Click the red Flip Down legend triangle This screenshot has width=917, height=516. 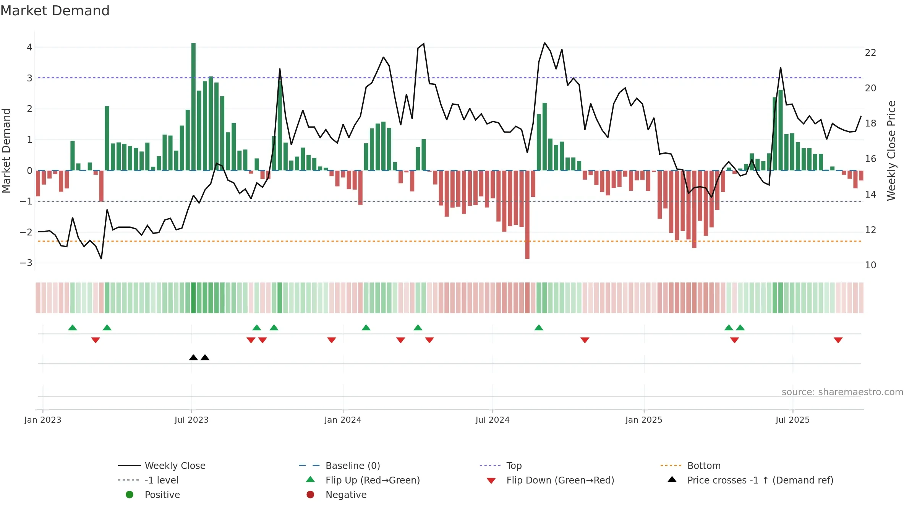coord(491,481)
